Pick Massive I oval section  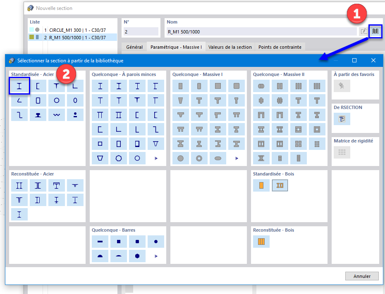[x=218, y=158]
